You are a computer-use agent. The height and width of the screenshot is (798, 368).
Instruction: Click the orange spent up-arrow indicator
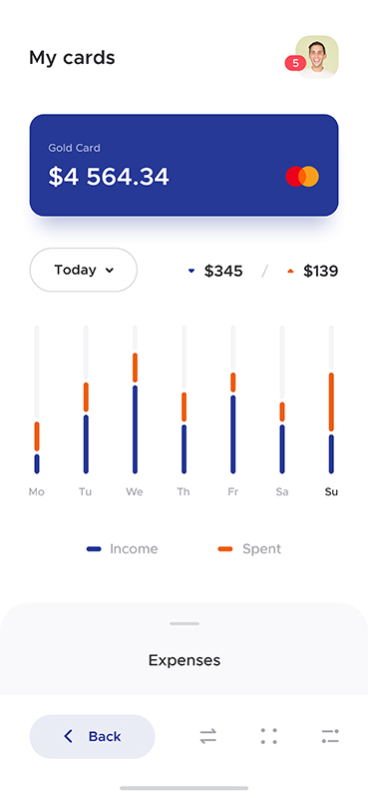(x=290, y=272)
